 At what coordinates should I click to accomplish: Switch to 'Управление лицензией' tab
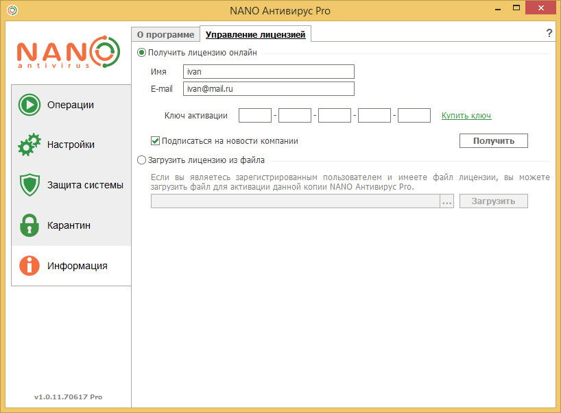pos(255,34)
